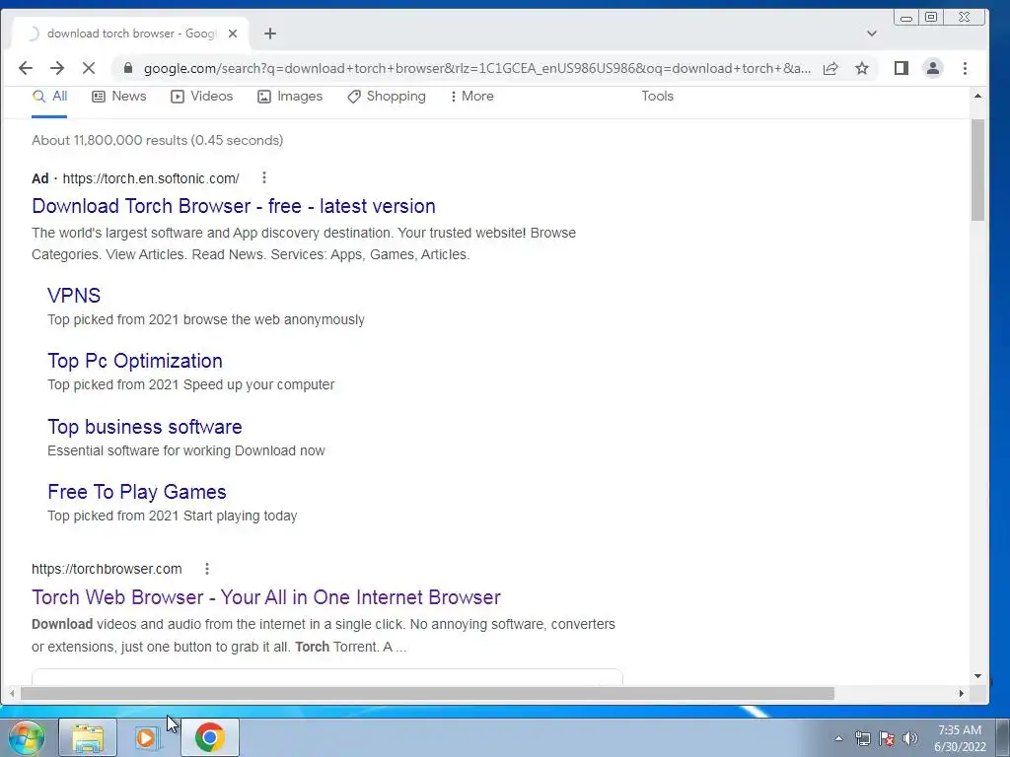Show hidden system tray icons

838,738
